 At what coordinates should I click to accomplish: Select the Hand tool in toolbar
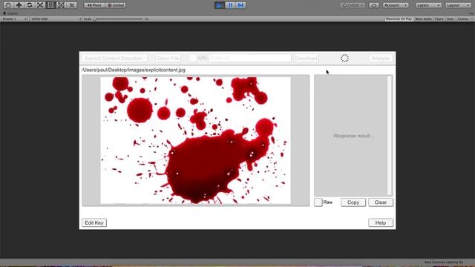[x=8, y=5]
